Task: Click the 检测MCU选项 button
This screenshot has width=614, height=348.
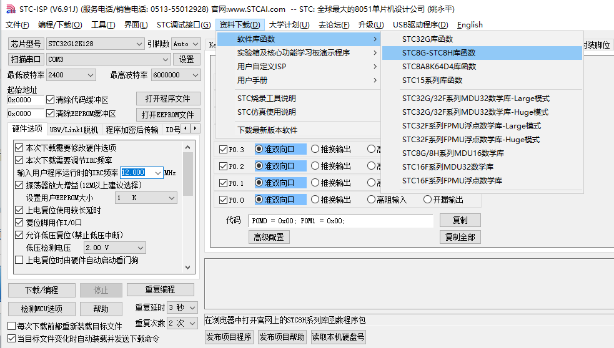Action: [x=41, y=309]
